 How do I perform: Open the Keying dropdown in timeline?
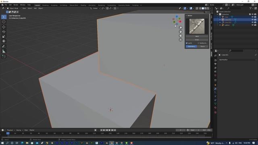[19, 130]
